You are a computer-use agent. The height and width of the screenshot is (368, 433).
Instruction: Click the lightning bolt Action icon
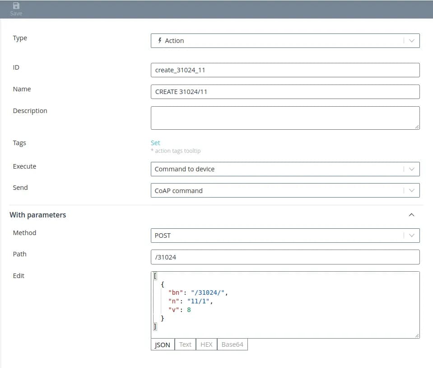(x=159, y=41)
